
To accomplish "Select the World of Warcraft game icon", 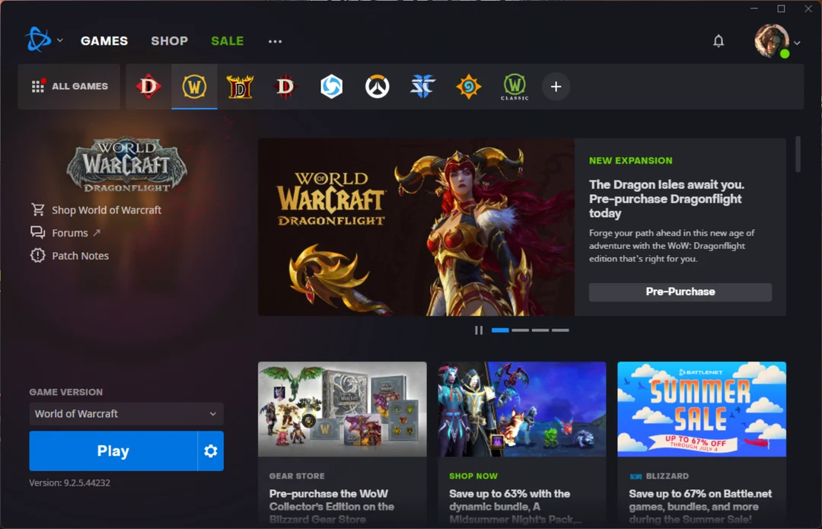I will (x=194, y=86).
